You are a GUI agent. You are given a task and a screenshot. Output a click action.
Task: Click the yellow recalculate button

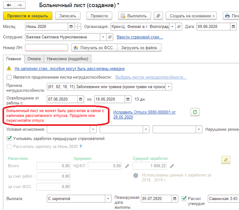[x=226, y=160]
